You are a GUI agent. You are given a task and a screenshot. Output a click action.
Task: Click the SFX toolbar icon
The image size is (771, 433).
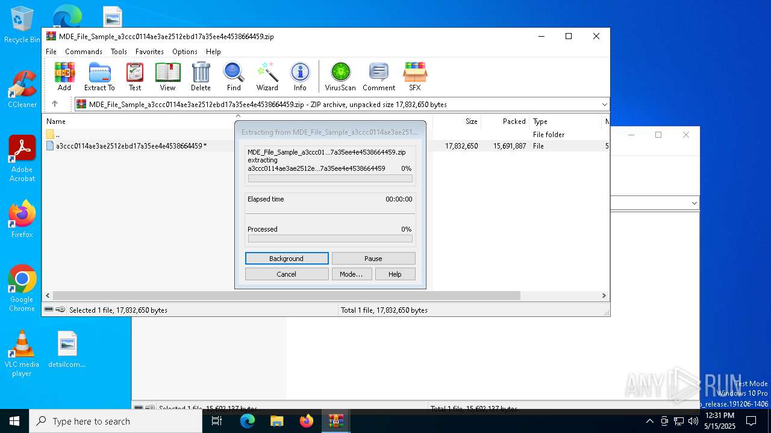pyautogui.click(x=415, y=76)
